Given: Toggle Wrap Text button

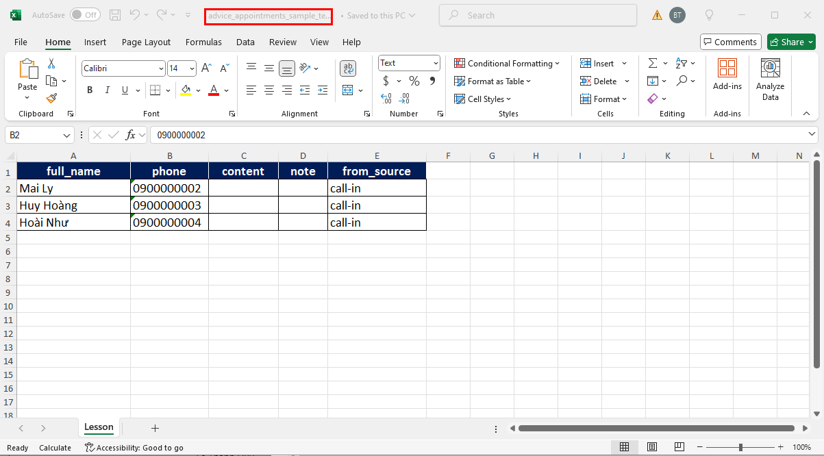Looking at the screenshot, I should point(348,68).
